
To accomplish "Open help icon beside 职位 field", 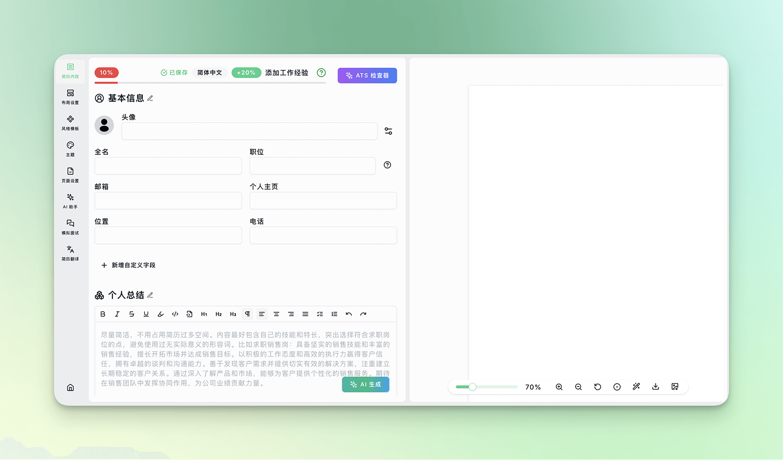I will click(x=387, y=165).
